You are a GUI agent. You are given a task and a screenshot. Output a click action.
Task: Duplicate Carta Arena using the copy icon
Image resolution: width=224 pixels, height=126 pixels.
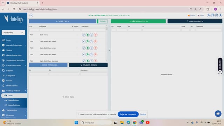92,35
